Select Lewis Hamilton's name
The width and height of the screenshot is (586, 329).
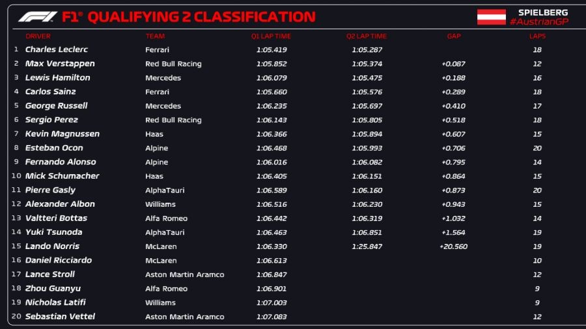57,77
